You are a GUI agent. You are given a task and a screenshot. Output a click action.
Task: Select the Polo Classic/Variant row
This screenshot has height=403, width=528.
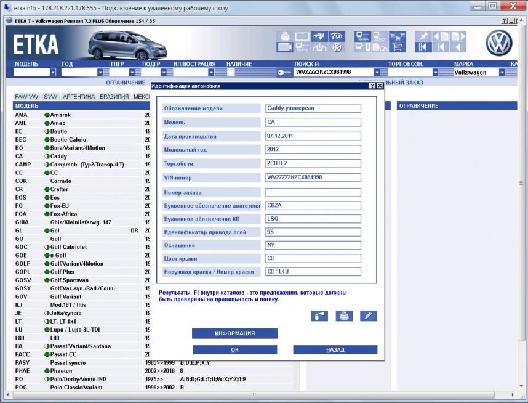pyautogui.click(x=153, y=388)
